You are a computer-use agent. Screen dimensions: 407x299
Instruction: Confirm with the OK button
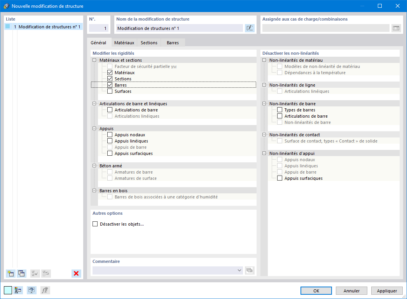click(316, 291)
